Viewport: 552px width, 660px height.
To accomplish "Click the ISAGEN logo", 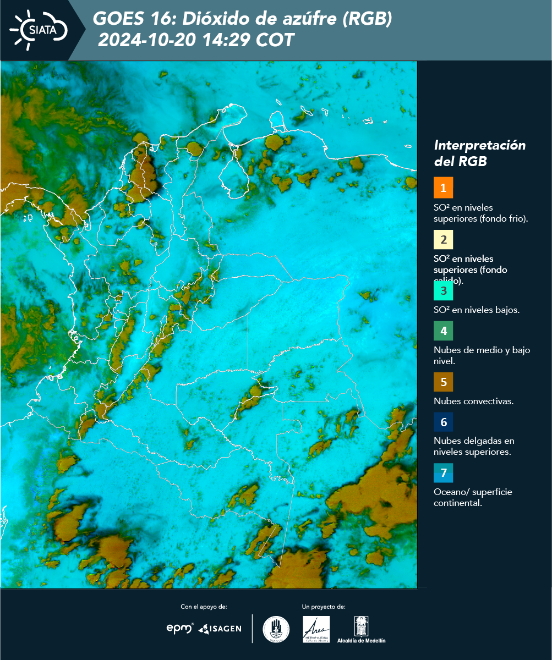I will [220, 628].
